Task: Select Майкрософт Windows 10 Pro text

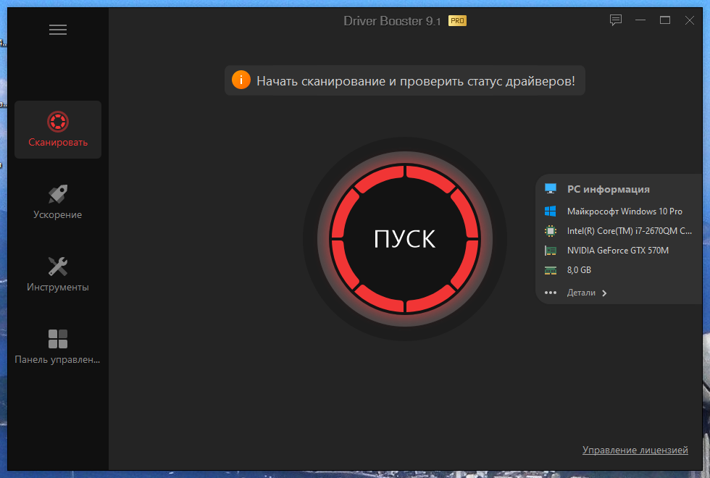Action: (x=625, y=211)
